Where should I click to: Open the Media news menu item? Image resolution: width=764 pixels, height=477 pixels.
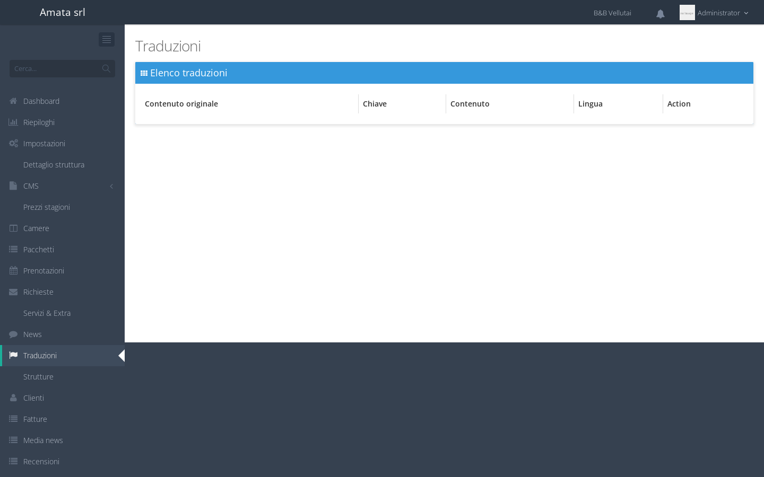tap(62, 440)
